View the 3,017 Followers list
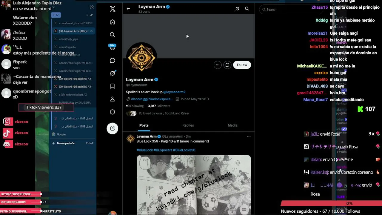This screenshot has width=382, height=215. (x=159, y=106)
